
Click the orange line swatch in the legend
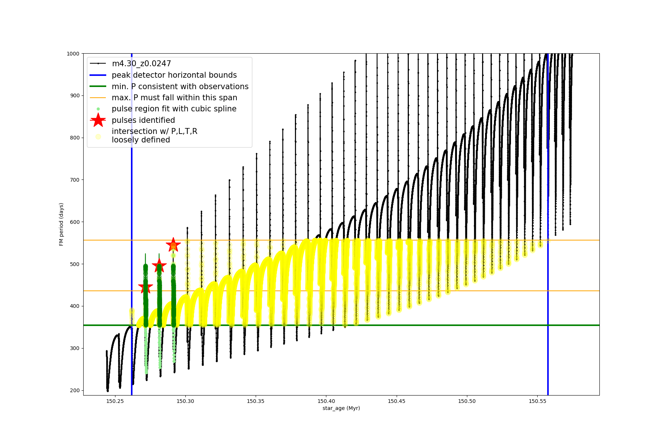[98, 98]
